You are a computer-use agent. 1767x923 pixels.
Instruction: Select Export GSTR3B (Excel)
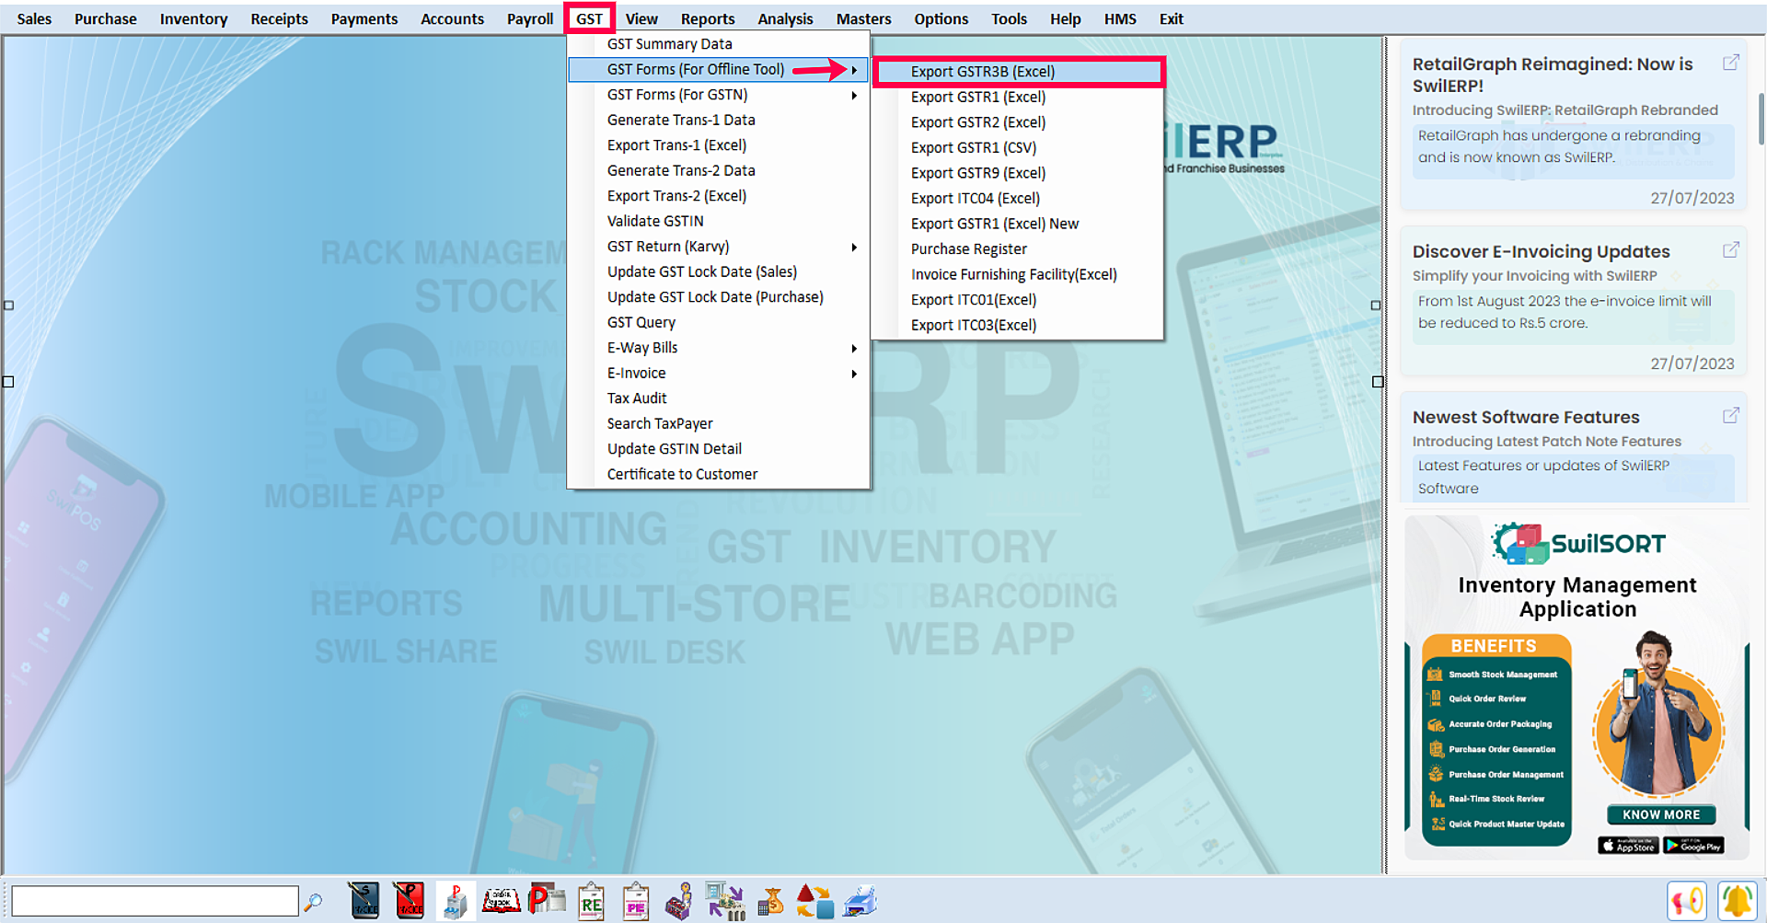pos(1018,72)
